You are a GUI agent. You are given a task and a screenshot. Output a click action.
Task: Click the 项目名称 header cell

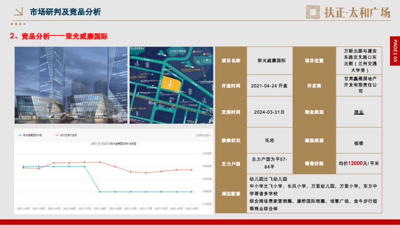coord(231,60)
